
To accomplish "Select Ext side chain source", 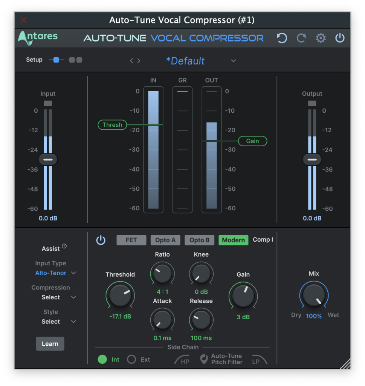I will (131, 359).
